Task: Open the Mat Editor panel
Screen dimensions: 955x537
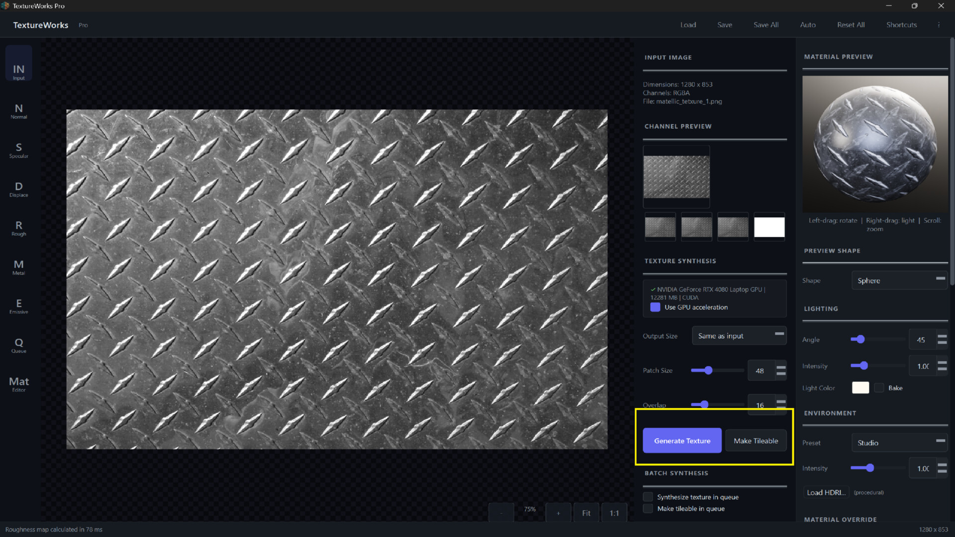Action: [x=18, y=383]
